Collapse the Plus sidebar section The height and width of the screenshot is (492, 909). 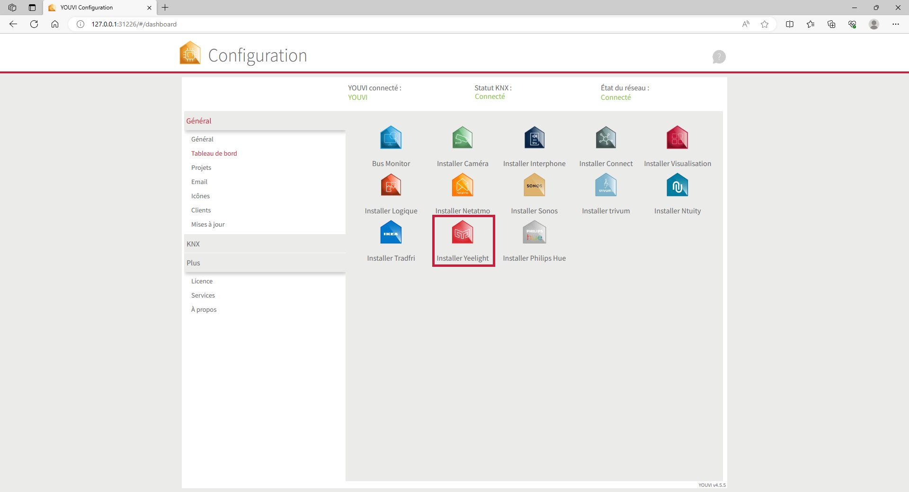click(x=265, y=263)
